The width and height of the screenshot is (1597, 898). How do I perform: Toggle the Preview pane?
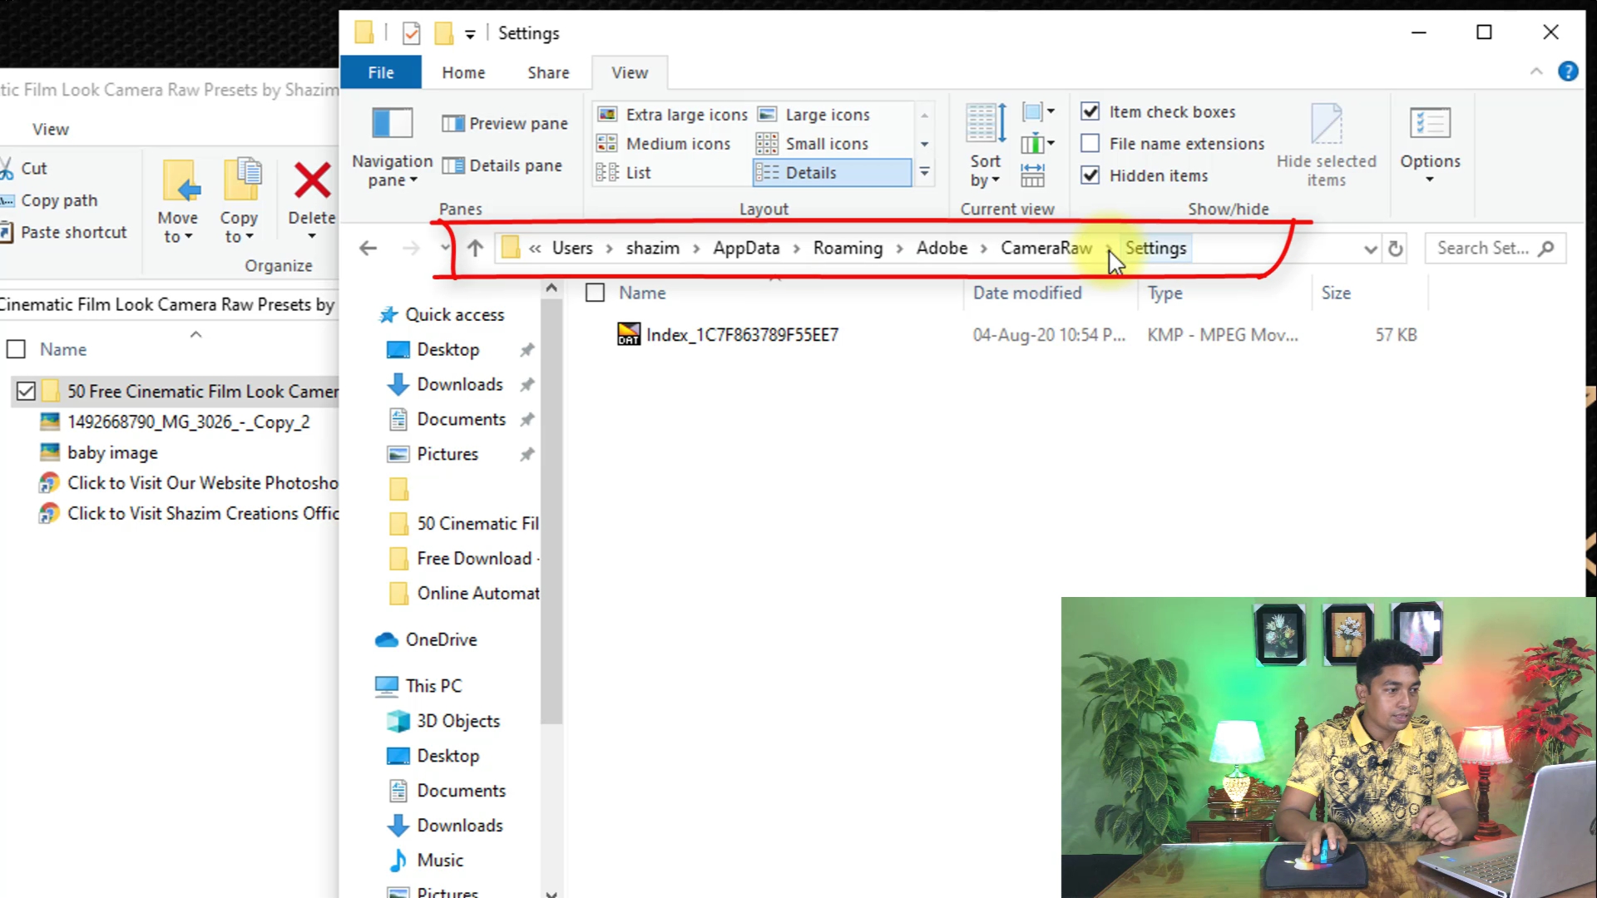(x=505, y=123)
